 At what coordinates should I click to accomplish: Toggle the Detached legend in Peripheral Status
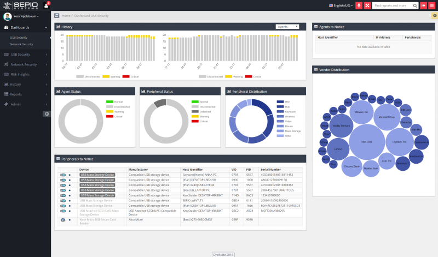click(201, 111)
